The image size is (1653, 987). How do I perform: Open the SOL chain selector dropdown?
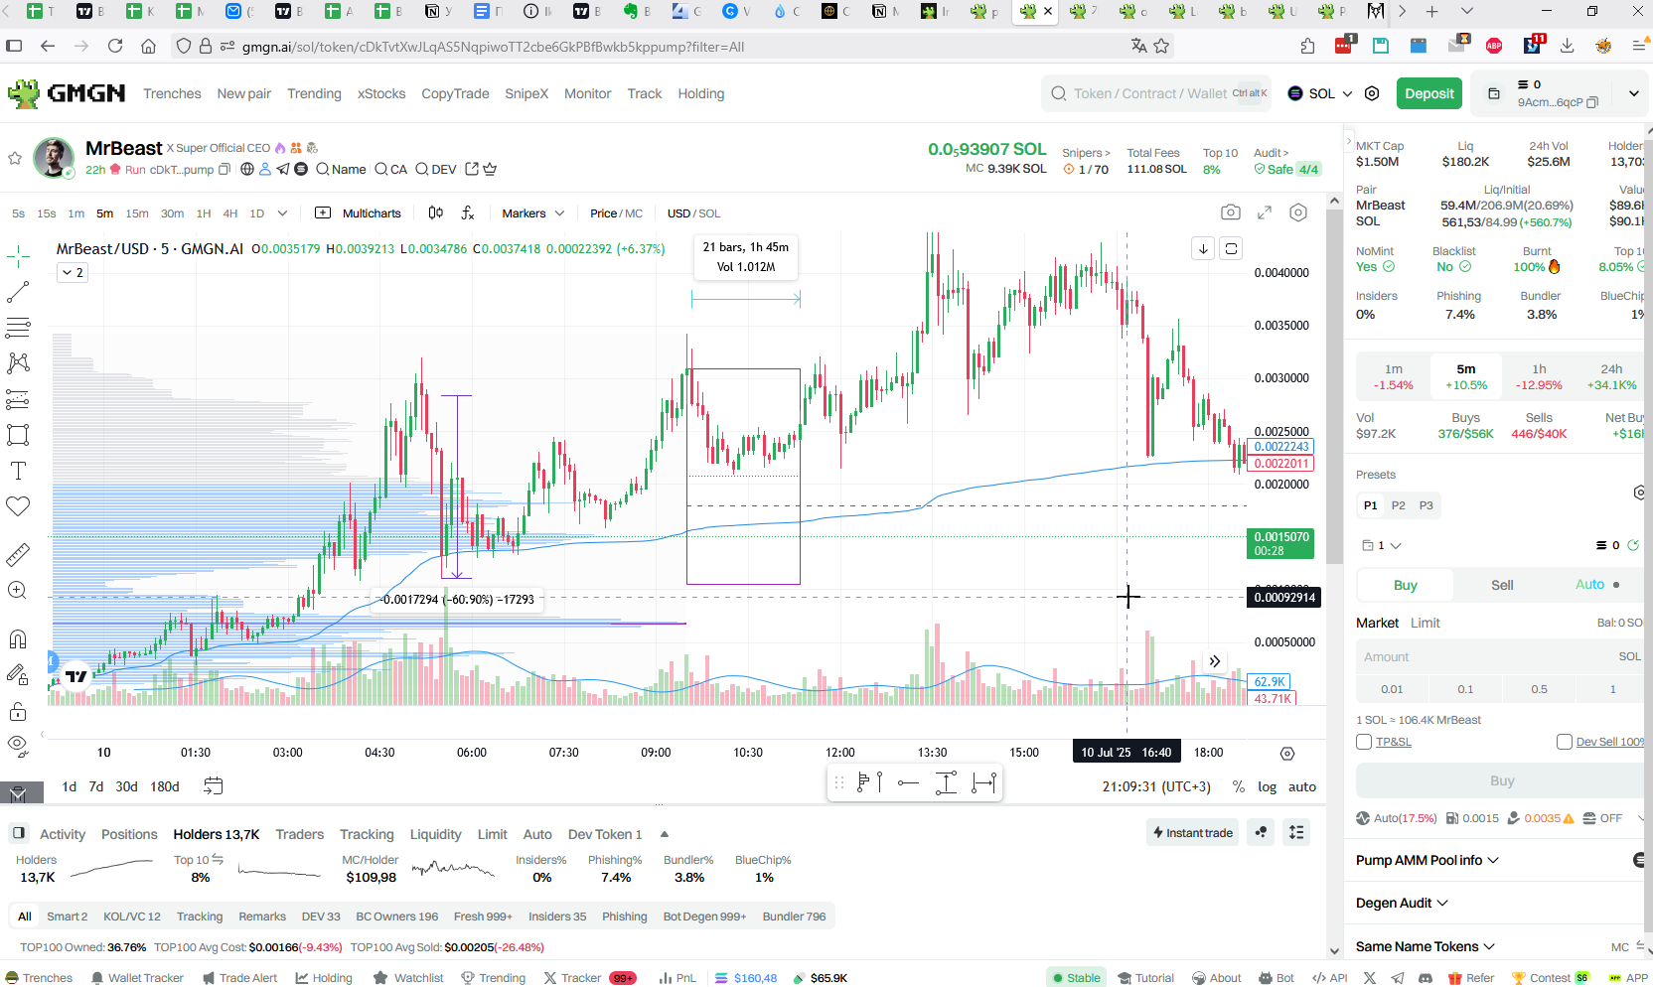[x=1320, y=93]
